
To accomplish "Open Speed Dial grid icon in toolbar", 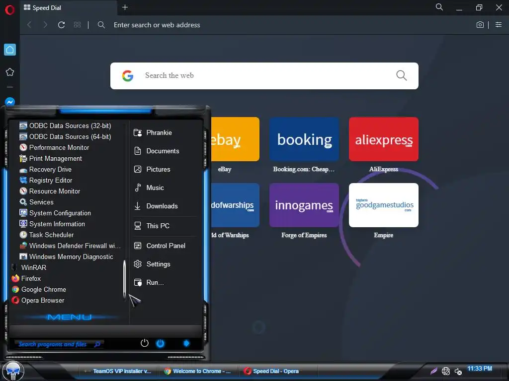I will [77, 25].
